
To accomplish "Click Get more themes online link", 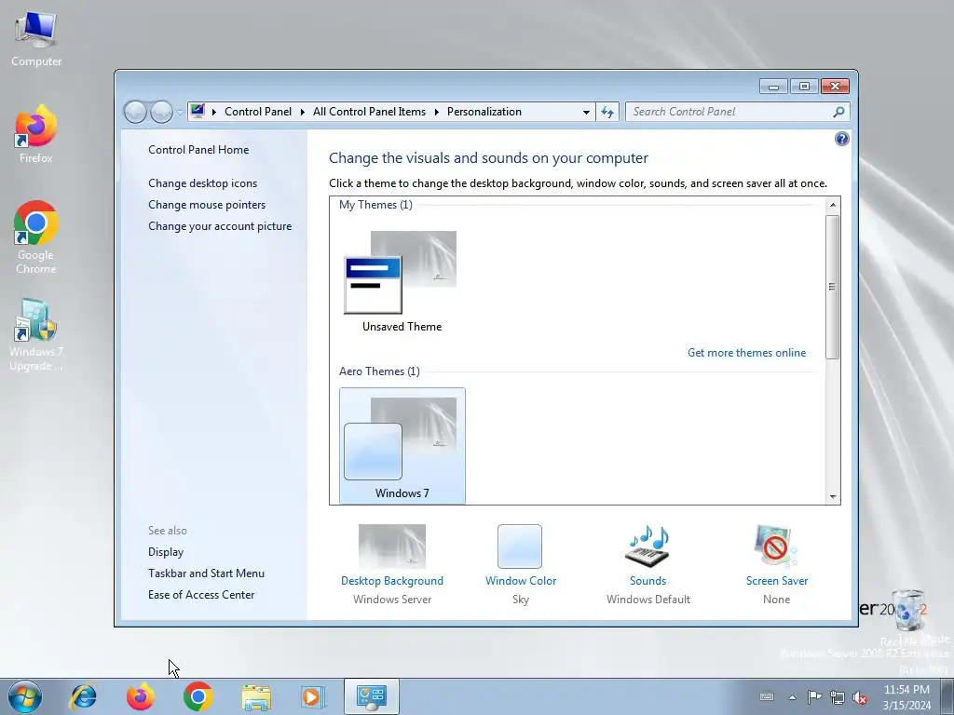I will click(746, 353).
